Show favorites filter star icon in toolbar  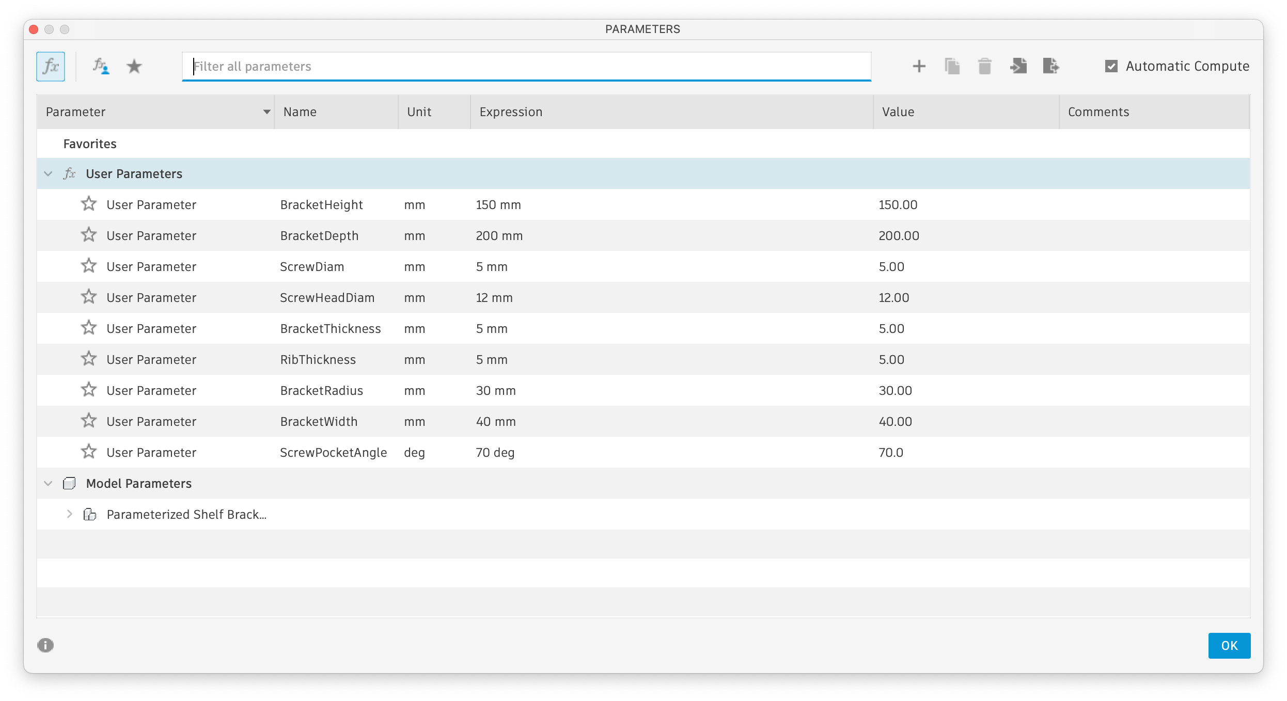coord(134,66)
